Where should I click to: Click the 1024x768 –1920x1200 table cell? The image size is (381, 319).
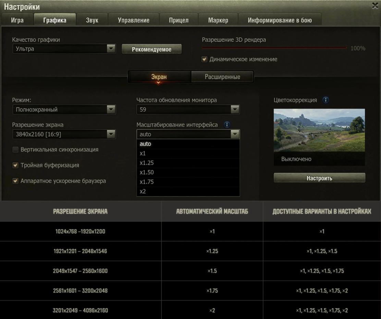(x=80, y=232)
